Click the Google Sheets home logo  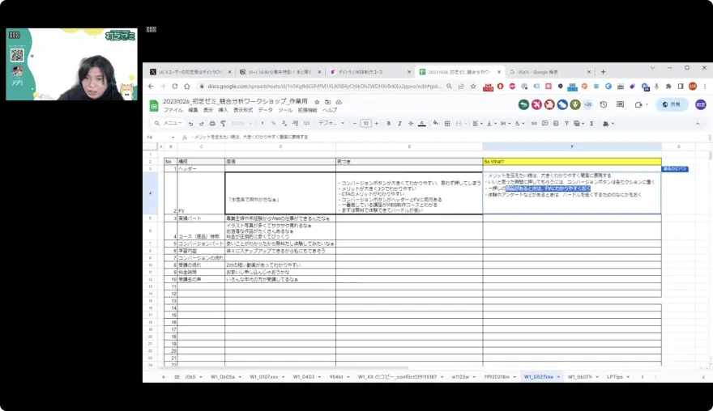(154, 106)
